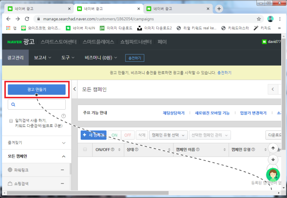Screen dimensions: 287x198
Task: Jump to top with the up arrow circle
Action: pyautogui.click(x=273, y=148)
